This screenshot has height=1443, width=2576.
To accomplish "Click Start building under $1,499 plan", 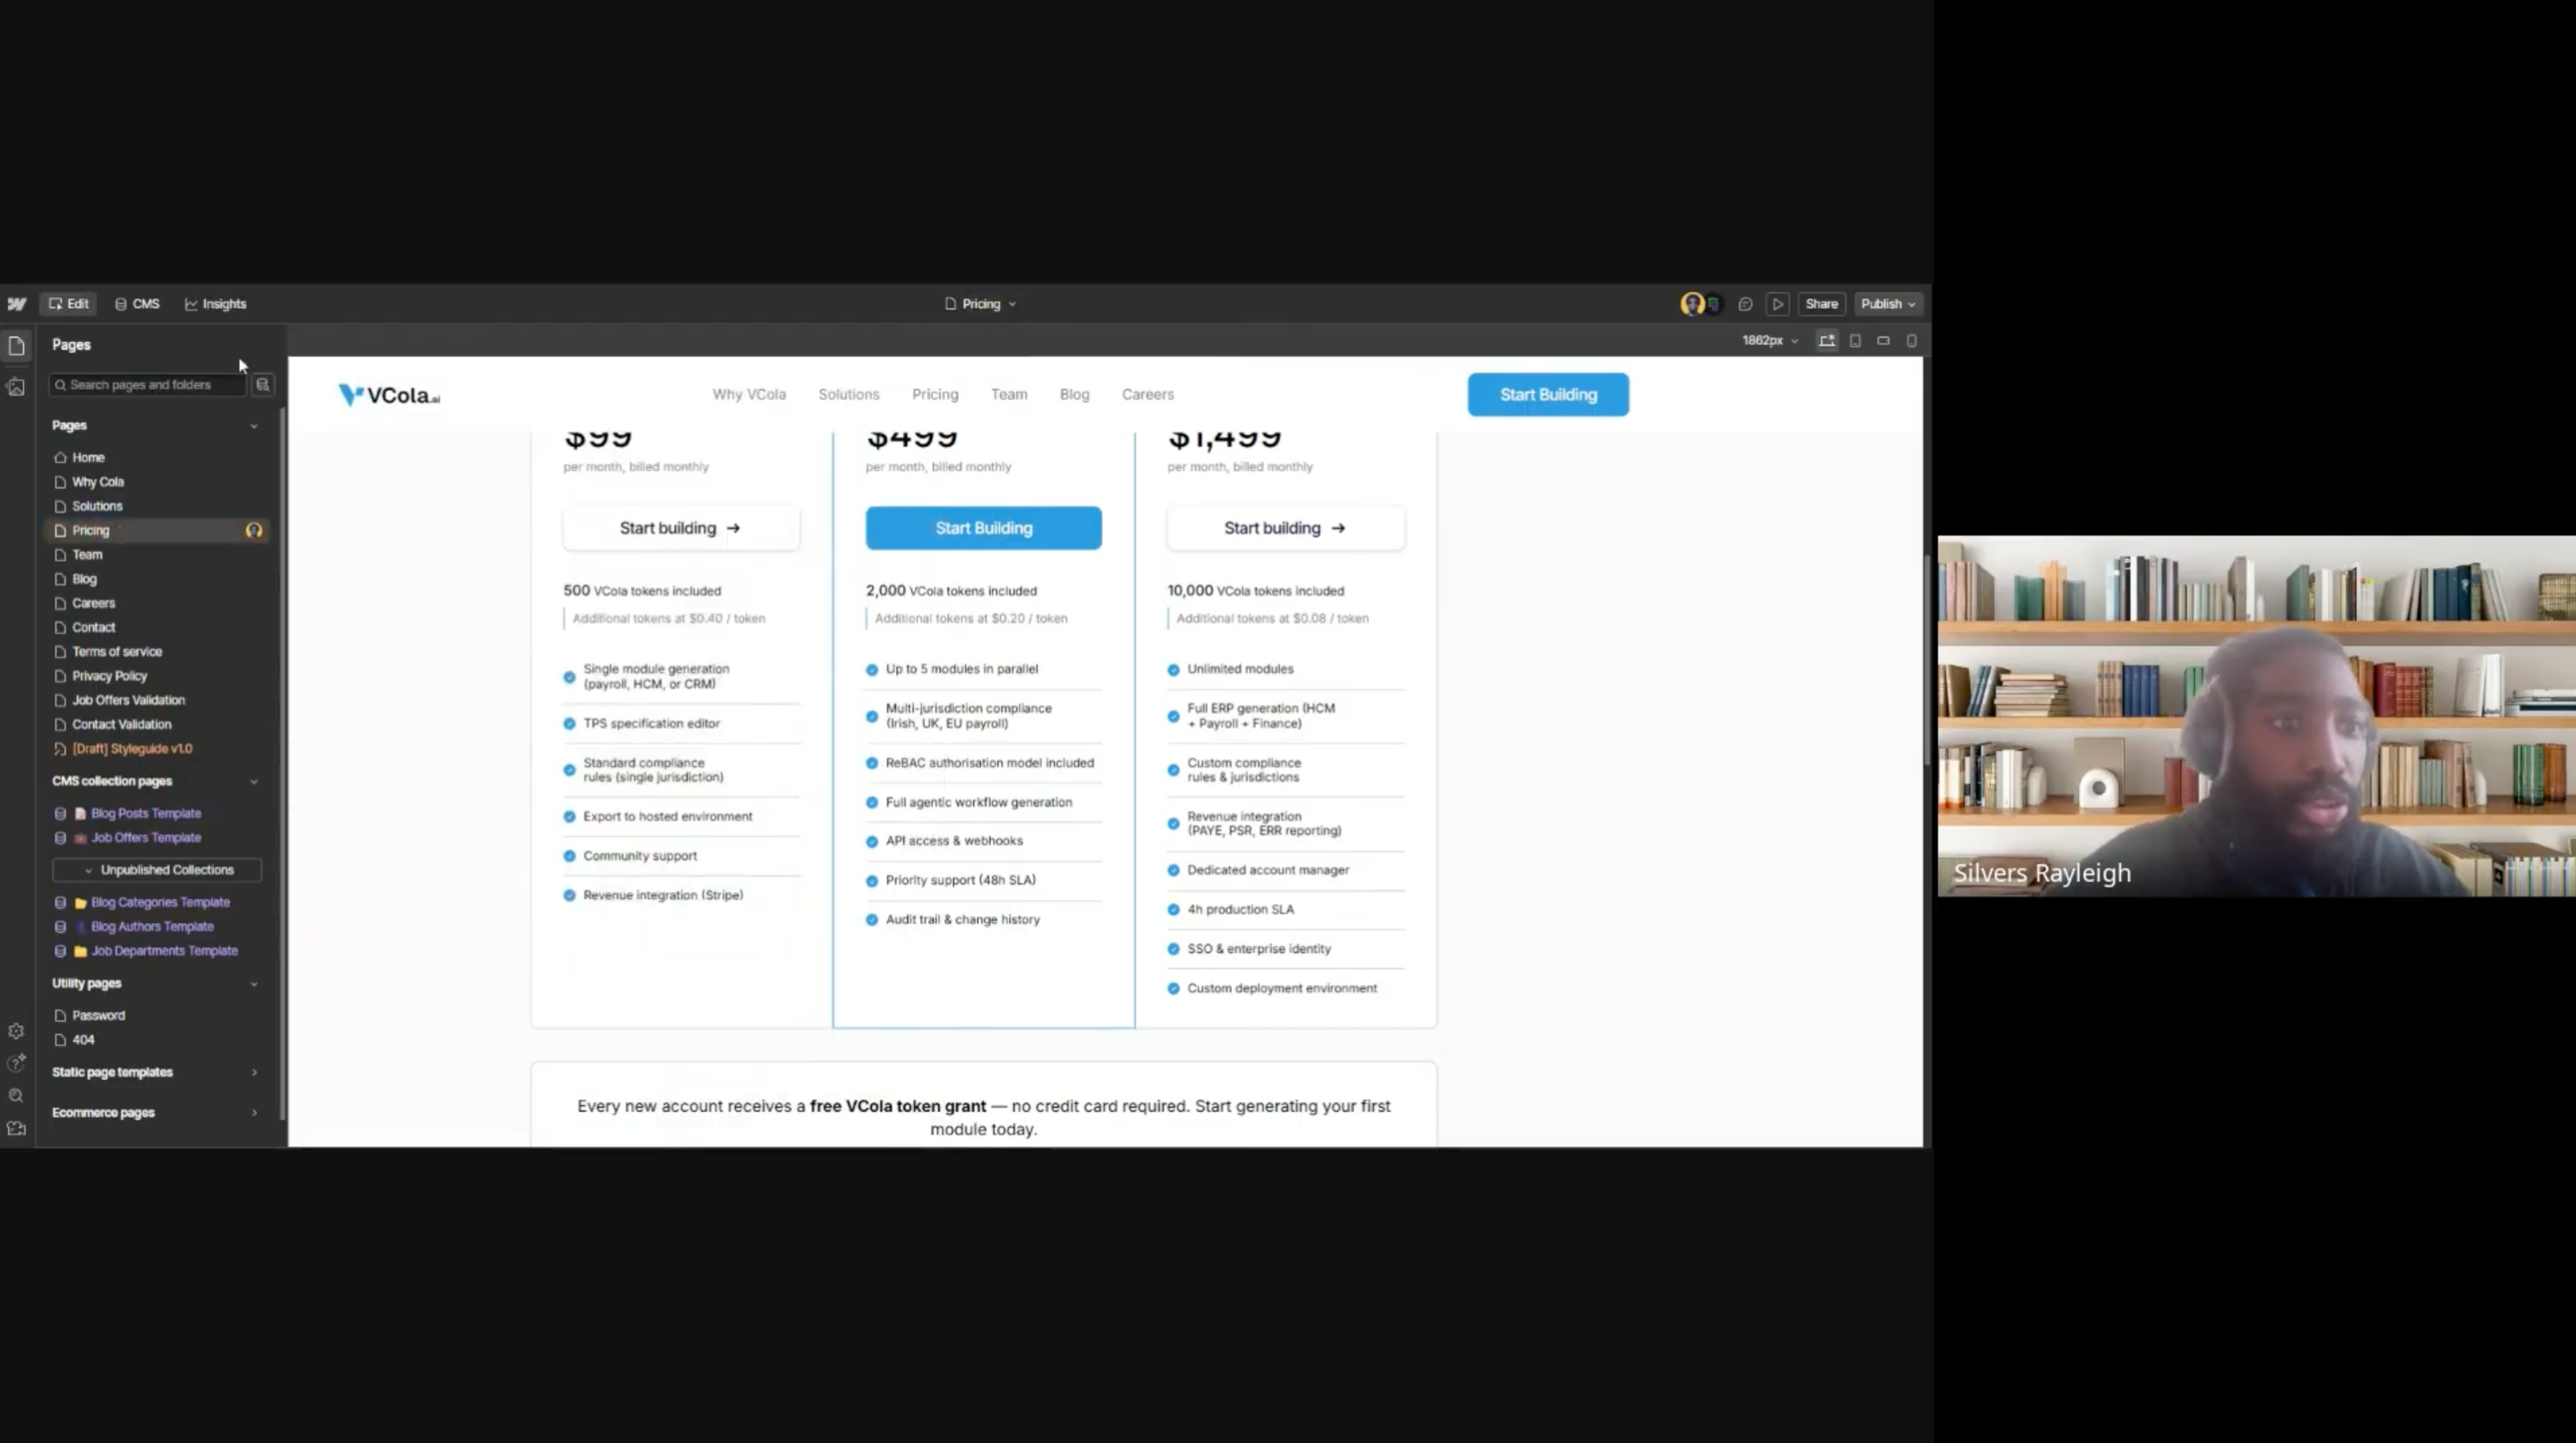I will coord(1285,528).
